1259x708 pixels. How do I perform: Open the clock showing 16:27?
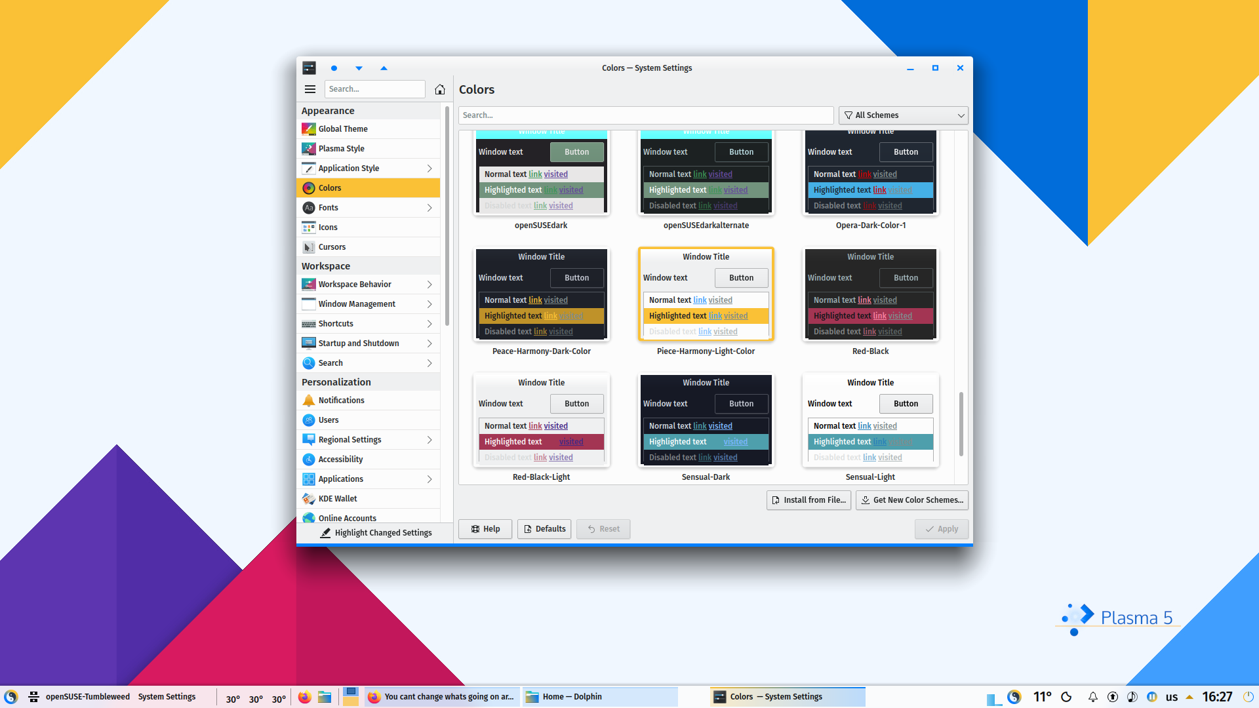coord(1217,697)
